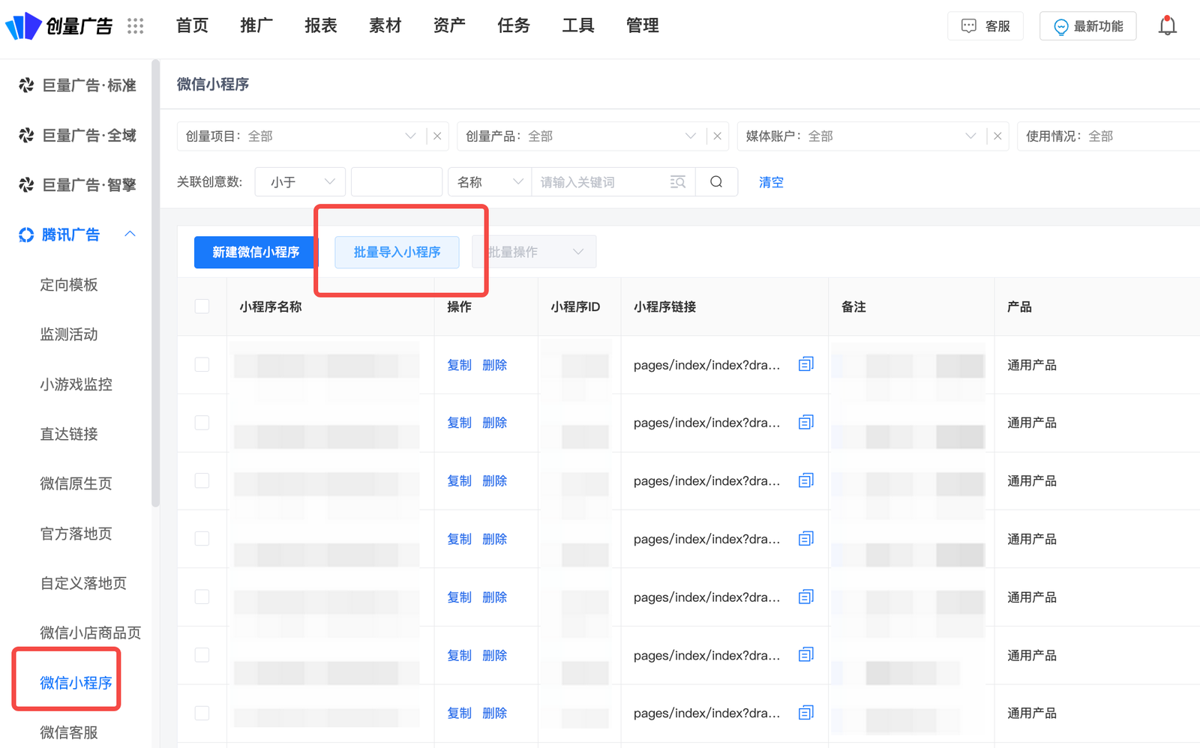Open 小游戏监控 in sidebar

(76, 384)
